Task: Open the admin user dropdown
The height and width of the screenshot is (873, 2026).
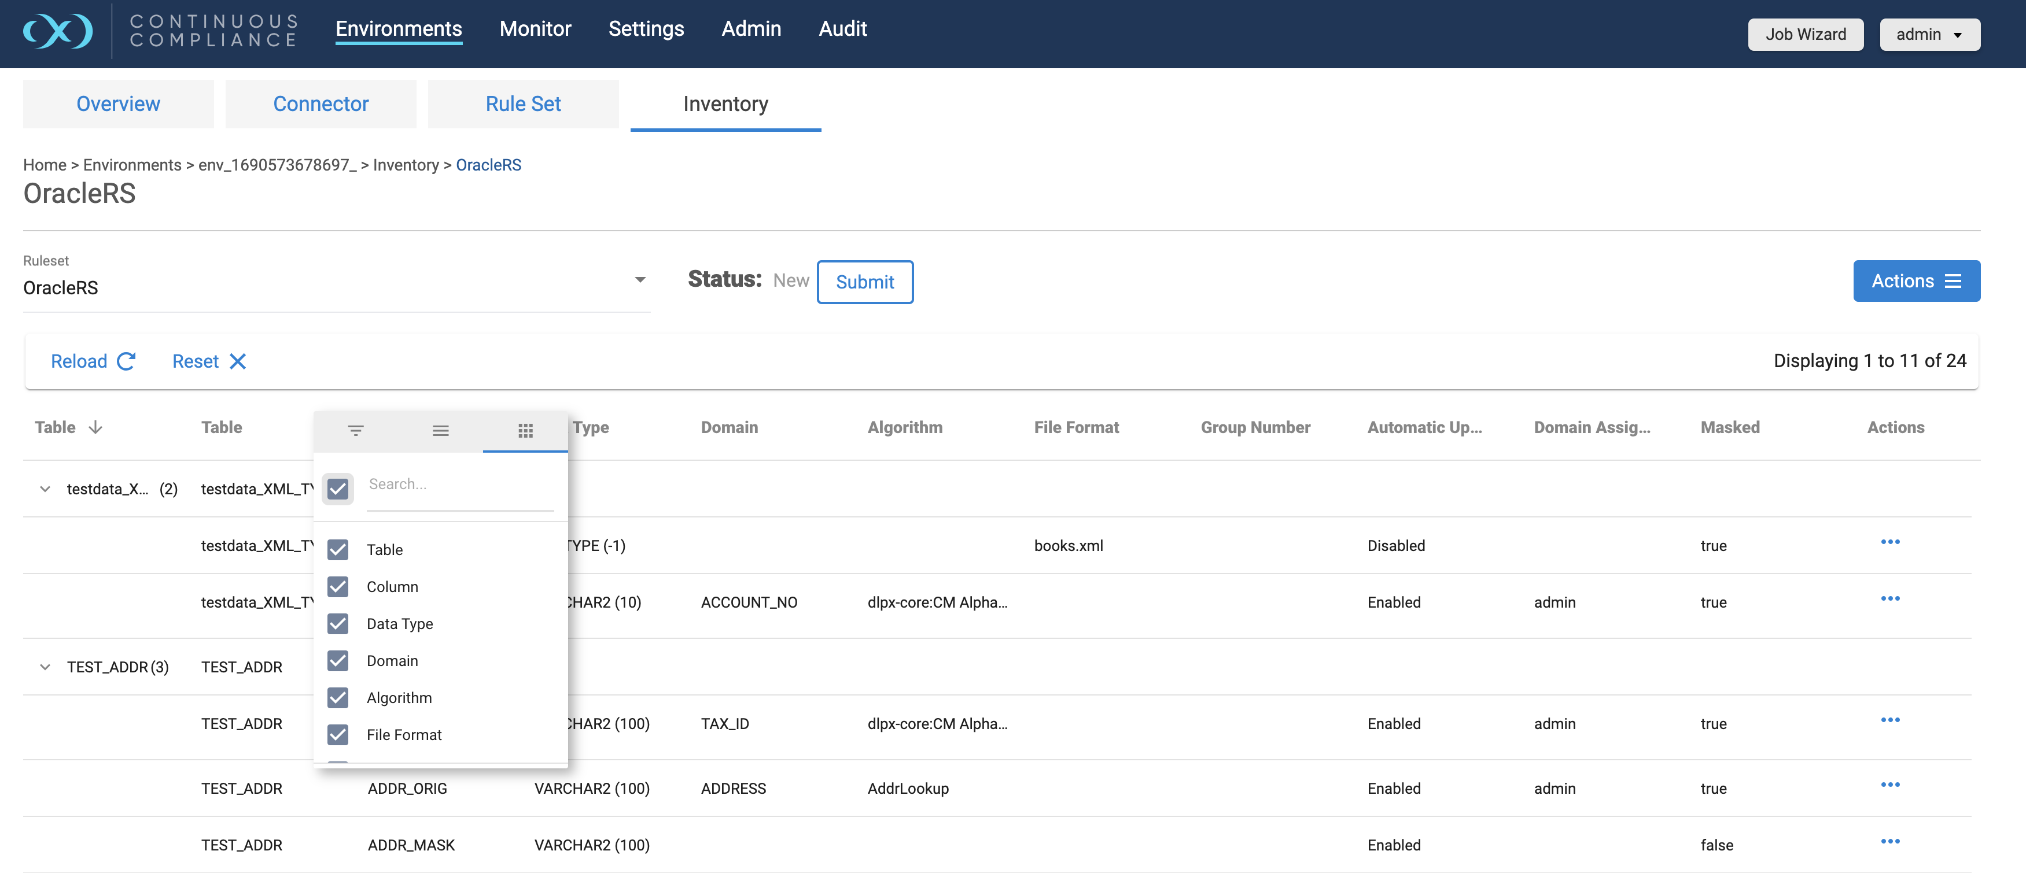Action: [1929, 35]
